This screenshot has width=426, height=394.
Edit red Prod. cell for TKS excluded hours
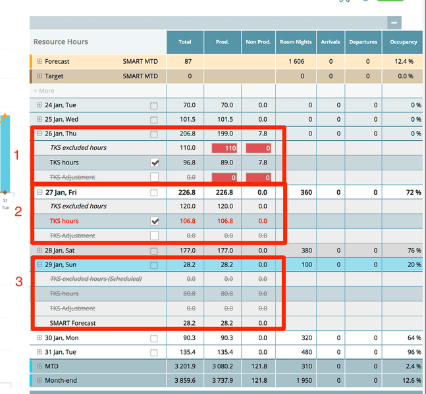click(x=223, y=149)
